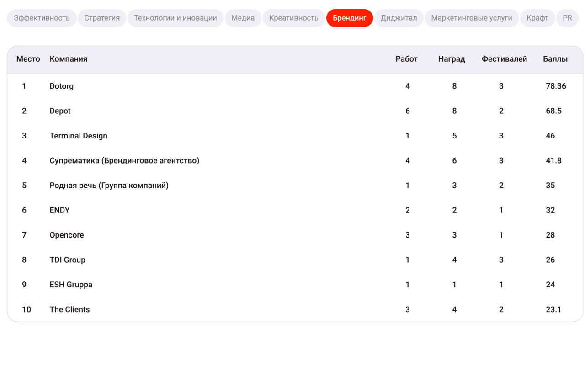Switch to the Эффективность tab
Image resolution: width=585 pixels, height=366 pixels.
tap(42, 18)
